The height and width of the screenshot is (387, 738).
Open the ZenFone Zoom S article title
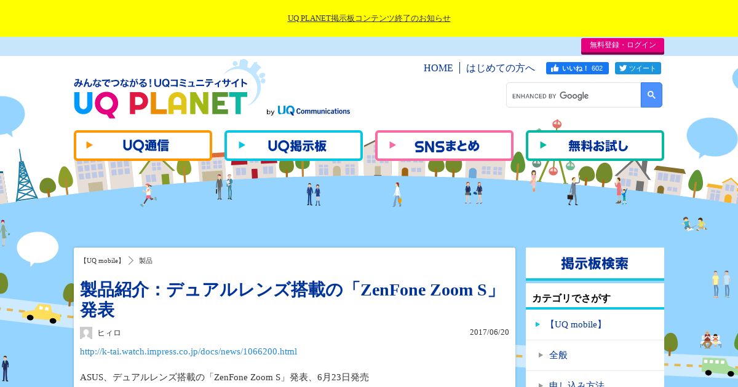[x=290, y=299]
